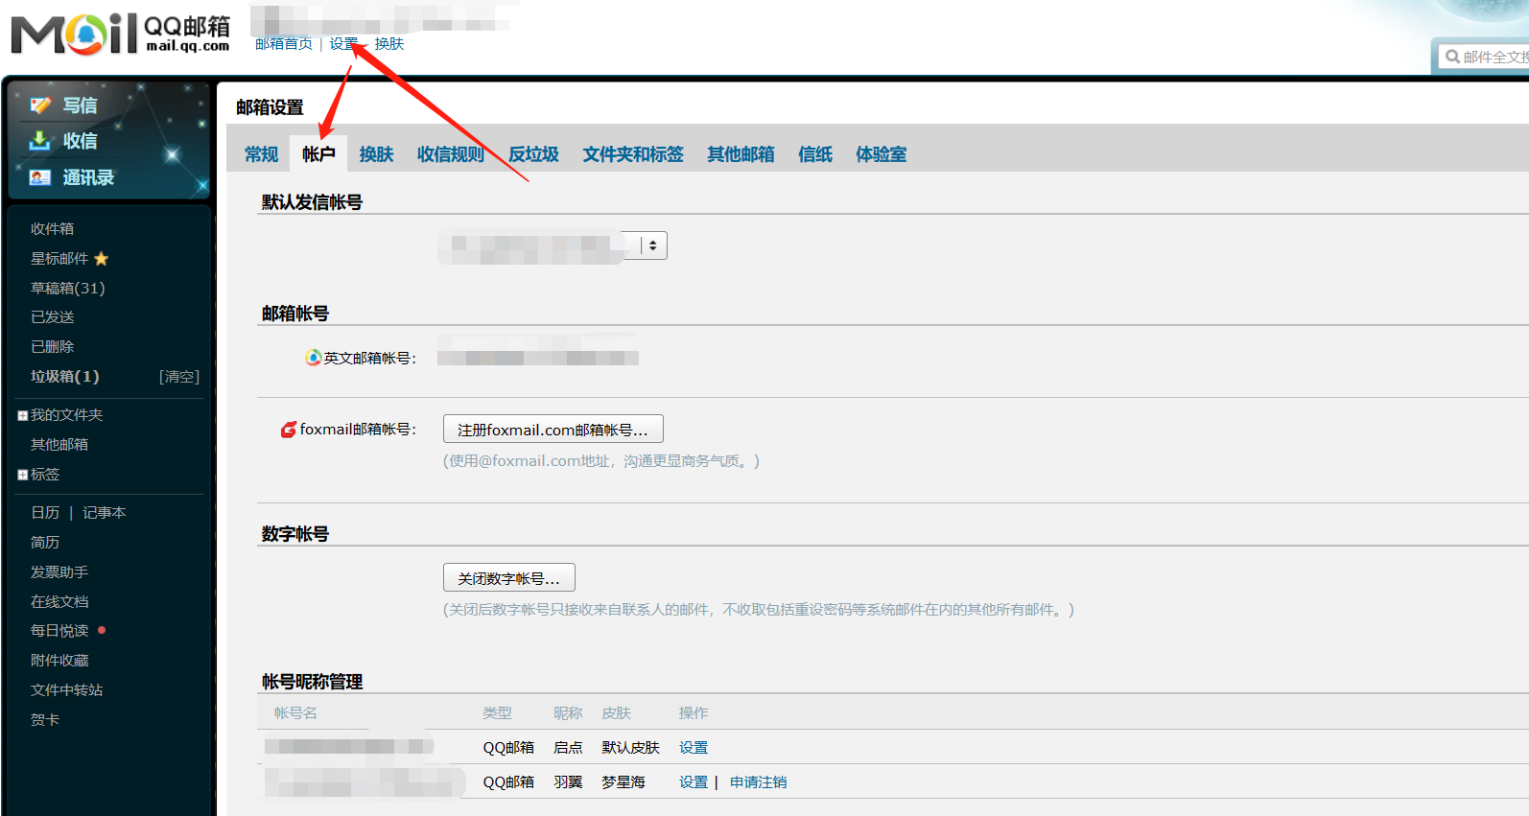Open the 已发送 folder
Image resolution: width=1529 pixels, height=816 pixels.
click(52, 317)
